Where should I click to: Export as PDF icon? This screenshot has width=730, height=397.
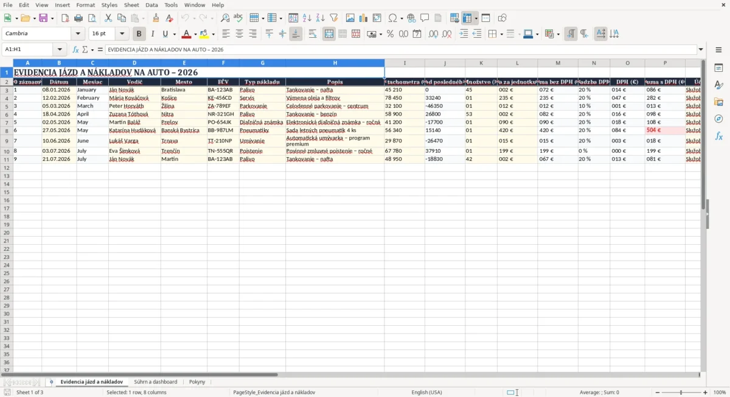65,18
